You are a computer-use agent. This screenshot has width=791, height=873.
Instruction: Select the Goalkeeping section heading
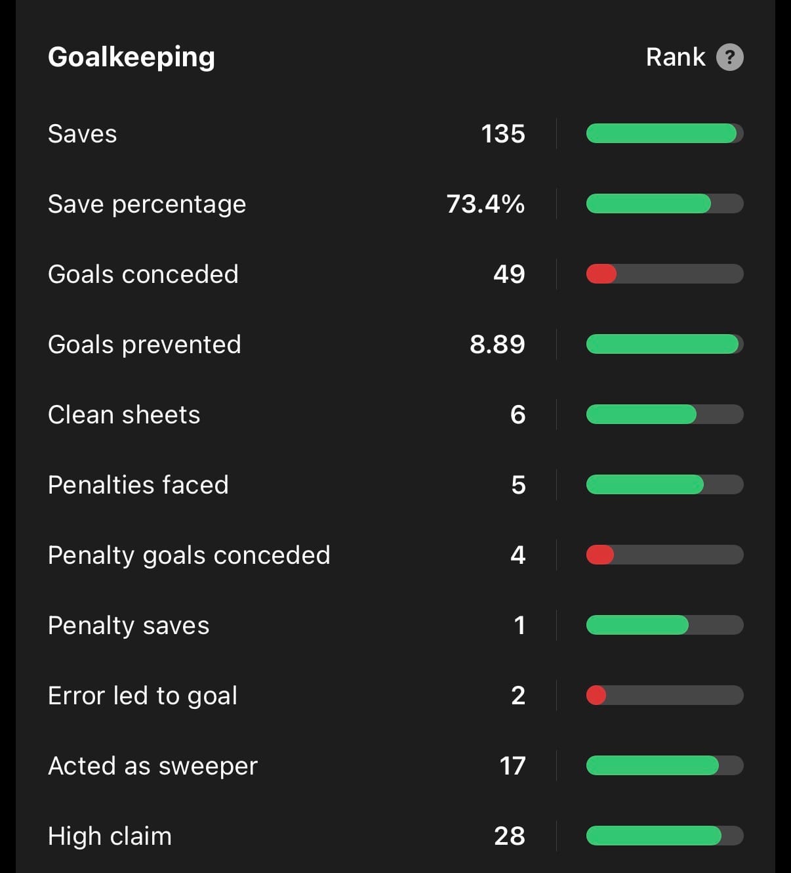(131, 57)
